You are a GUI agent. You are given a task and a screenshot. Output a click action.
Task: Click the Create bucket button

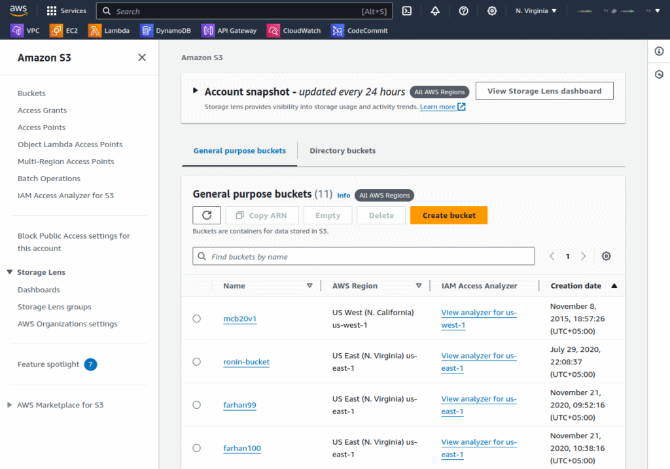[449, 215]
